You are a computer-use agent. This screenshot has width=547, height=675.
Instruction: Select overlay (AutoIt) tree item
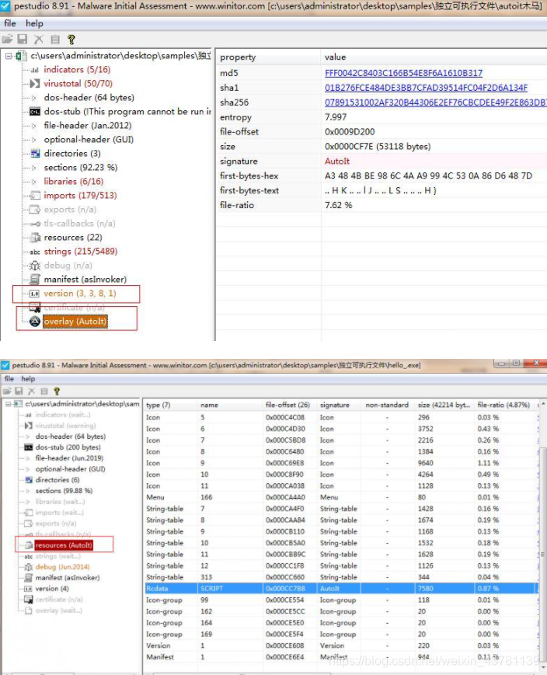pos(75,322)
